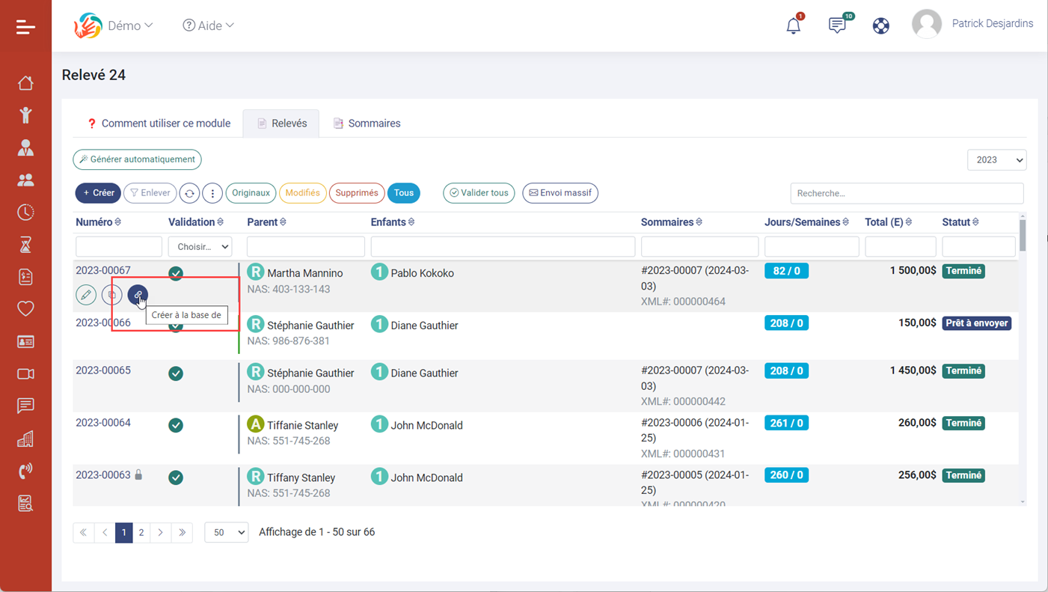Image resolution: width=1048 pixels, height=592 pixels.
Task: Click the user avatar picture
Action: tap(927, 24)
